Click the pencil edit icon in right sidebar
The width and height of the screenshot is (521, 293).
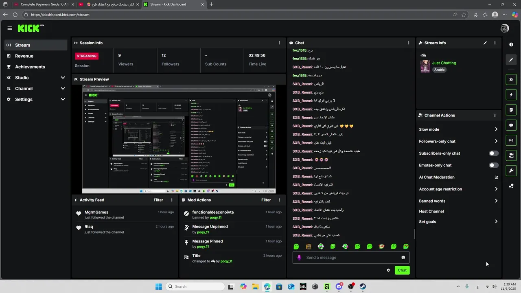coord(511,60)
